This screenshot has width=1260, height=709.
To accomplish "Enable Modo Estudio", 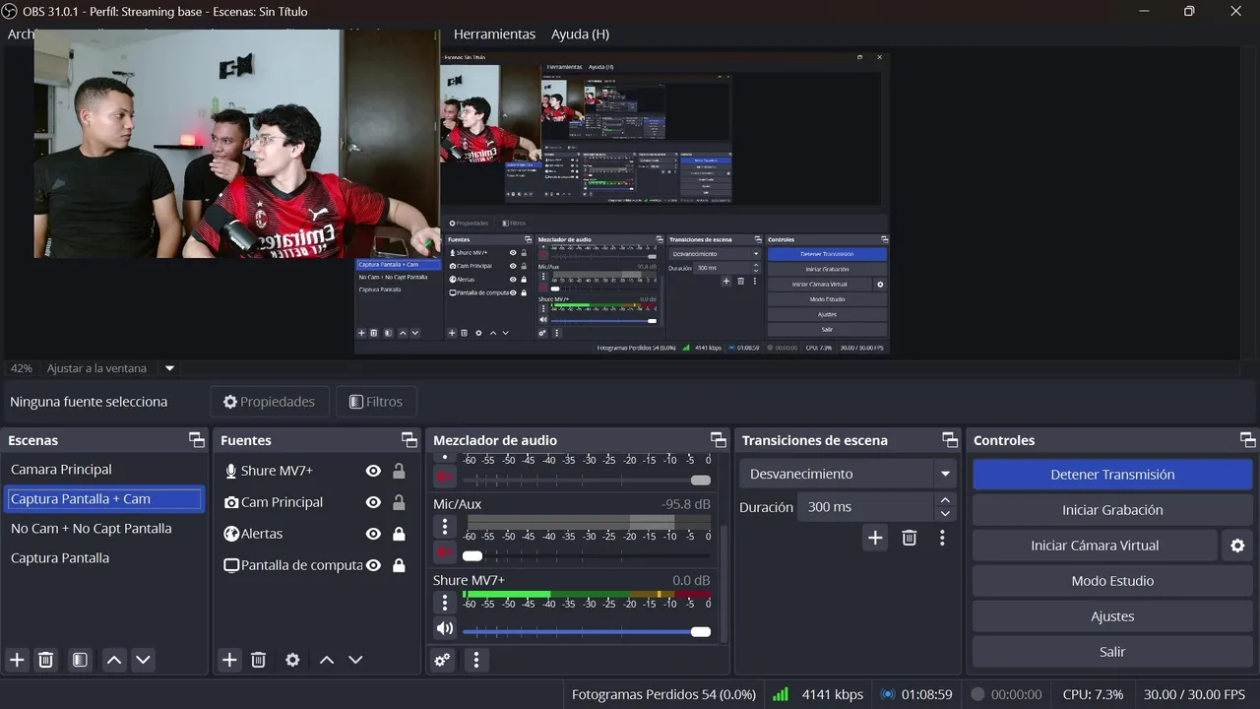I will (1112, 581).
